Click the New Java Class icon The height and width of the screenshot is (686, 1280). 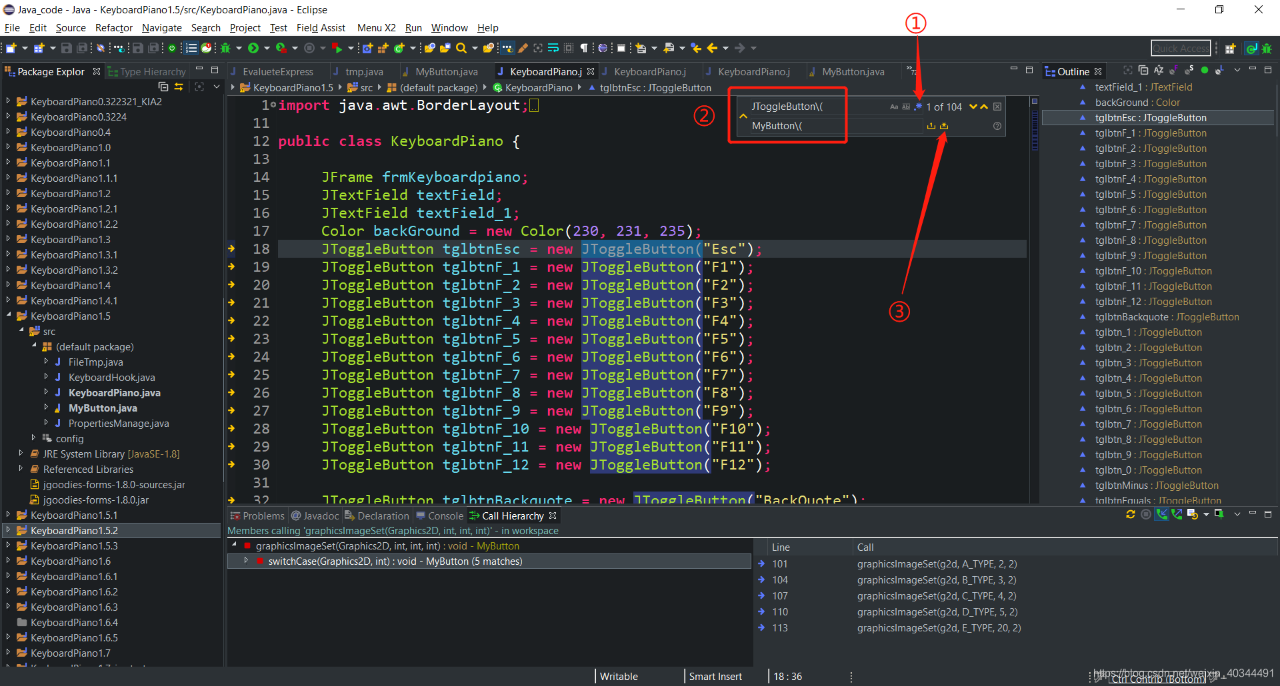[399, 48]
